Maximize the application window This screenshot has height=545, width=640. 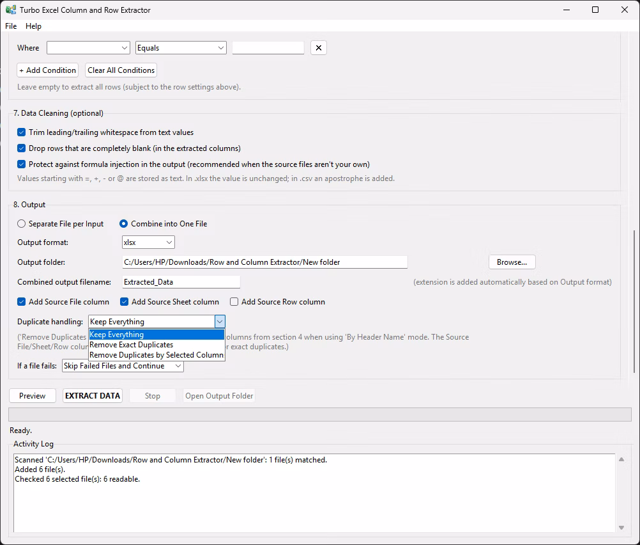pos(595,10)
